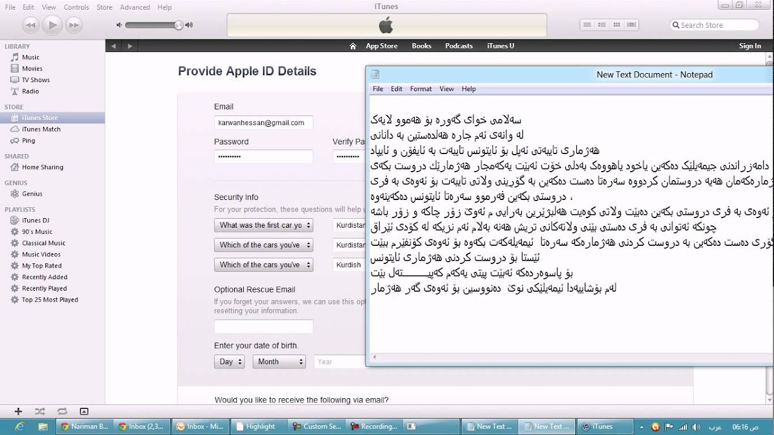
Task: Click the Search Store field
Action: 714,25
